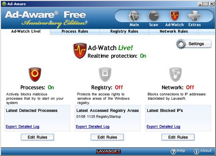
Task: Click the Registry: label text
Action: click(x=102, y=88)
